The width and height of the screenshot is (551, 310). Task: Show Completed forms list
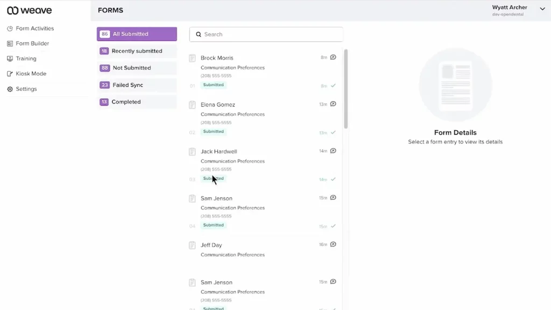point(137,102)
